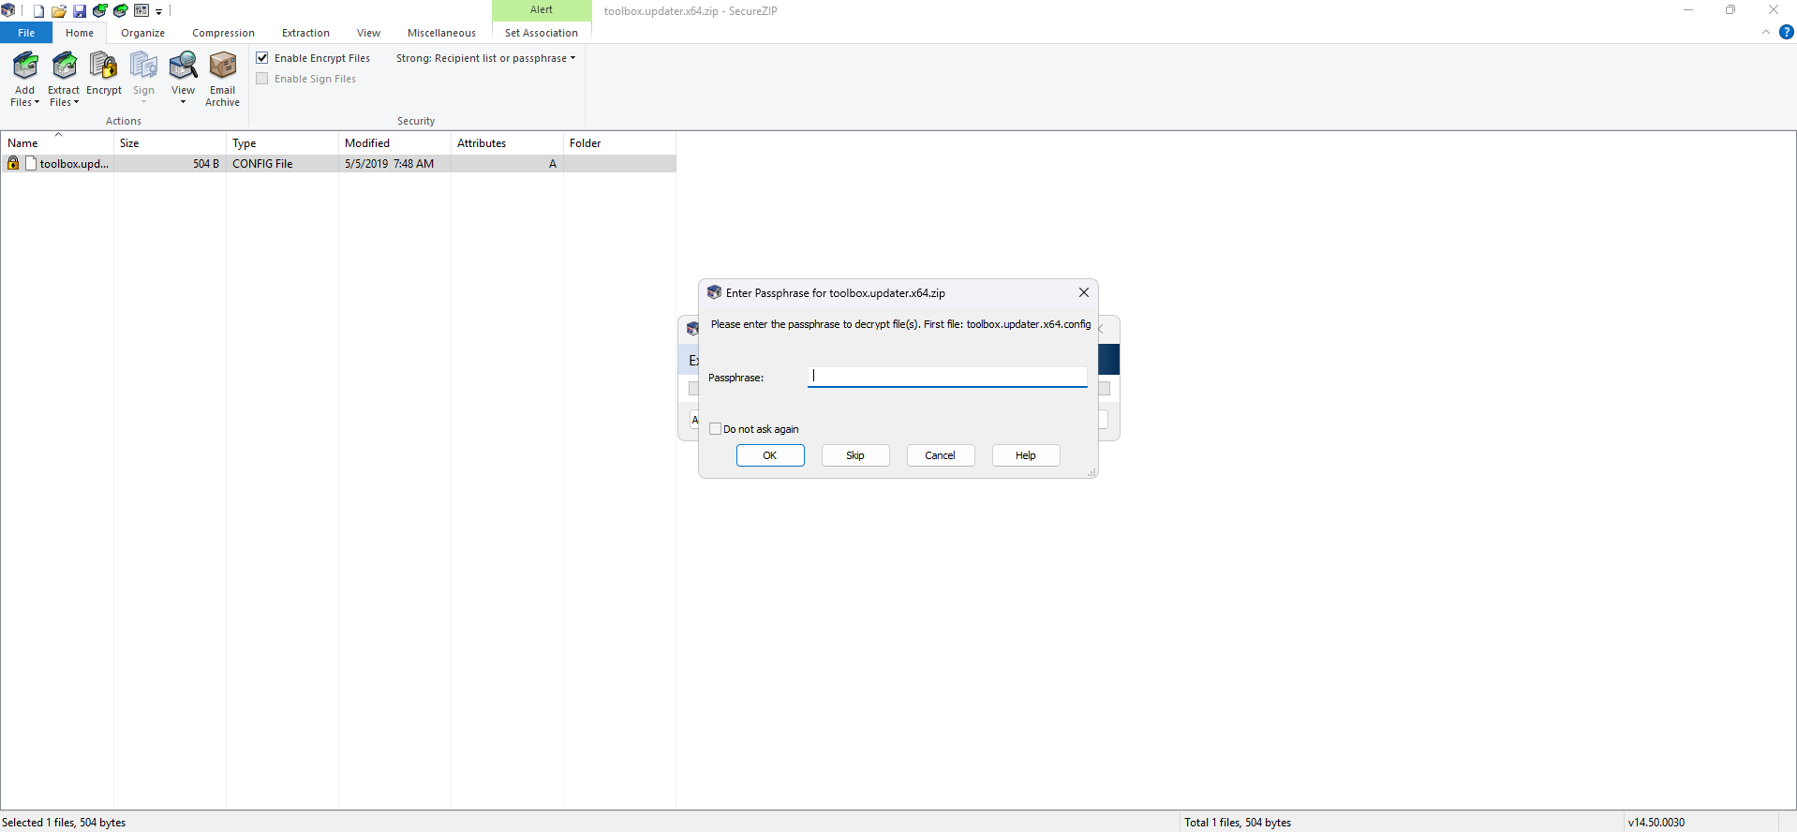Click the padlock icon on toolbox.upd... row
Screen dimensions: 1797x832
(13, 163)
